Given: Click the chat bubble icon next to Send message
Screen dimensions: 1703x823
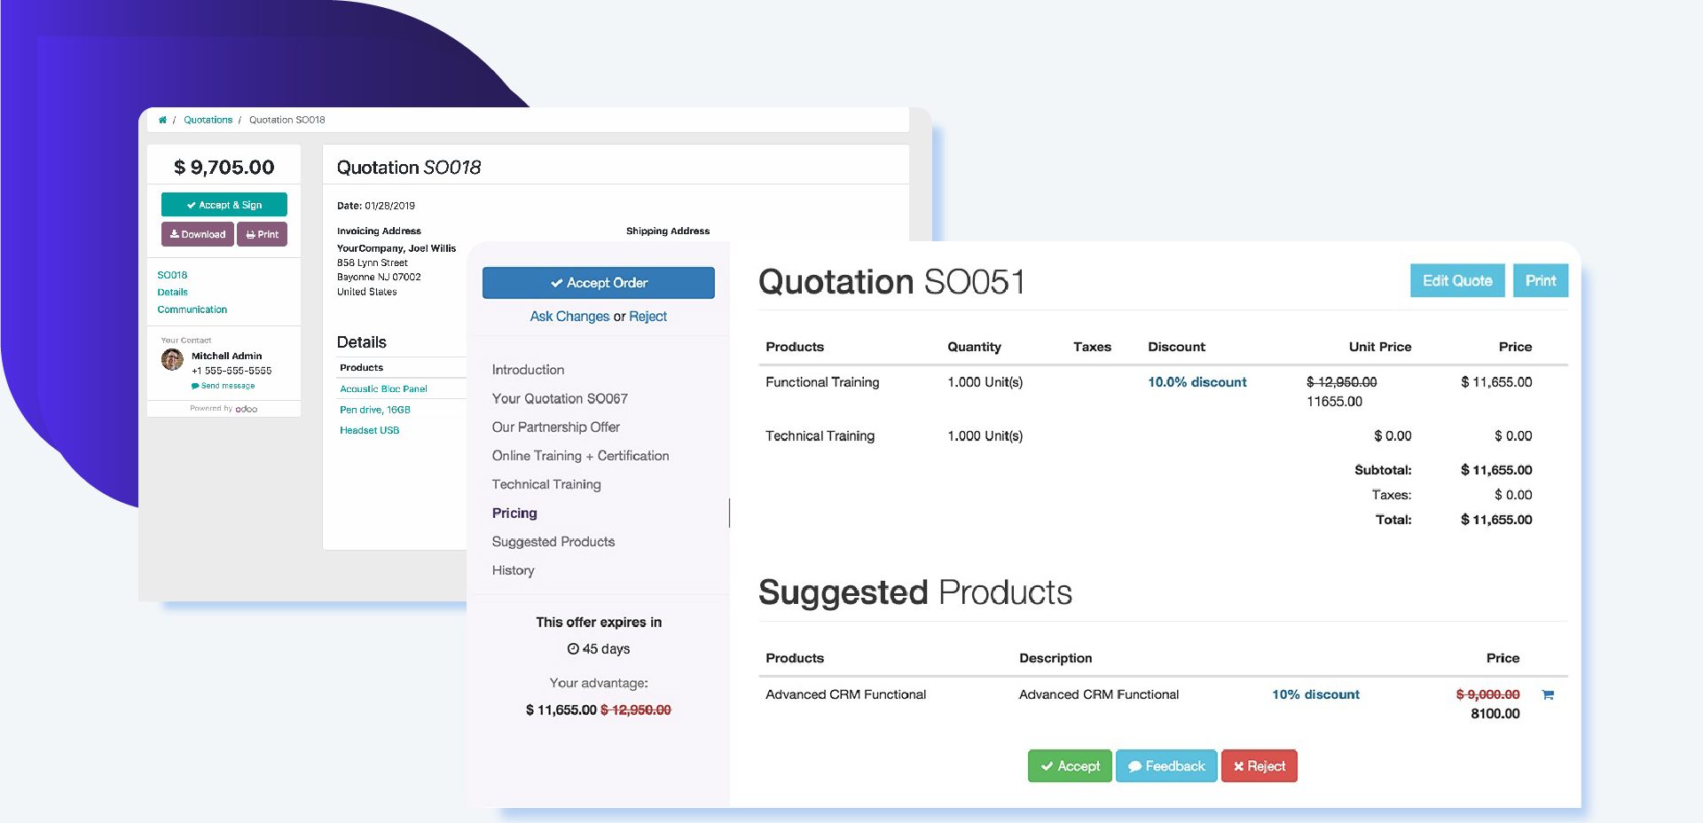Looking at the screenshot, I should coord(195,385).
